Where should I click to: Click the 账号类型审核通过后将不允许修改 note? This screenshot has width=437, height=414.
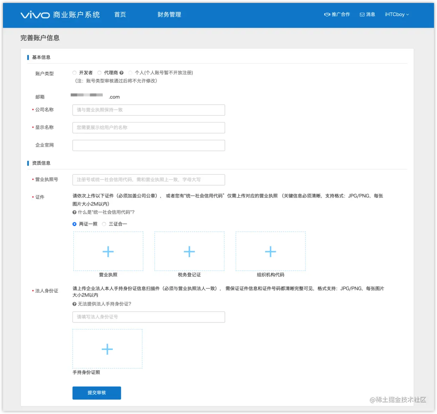point(115,81)
